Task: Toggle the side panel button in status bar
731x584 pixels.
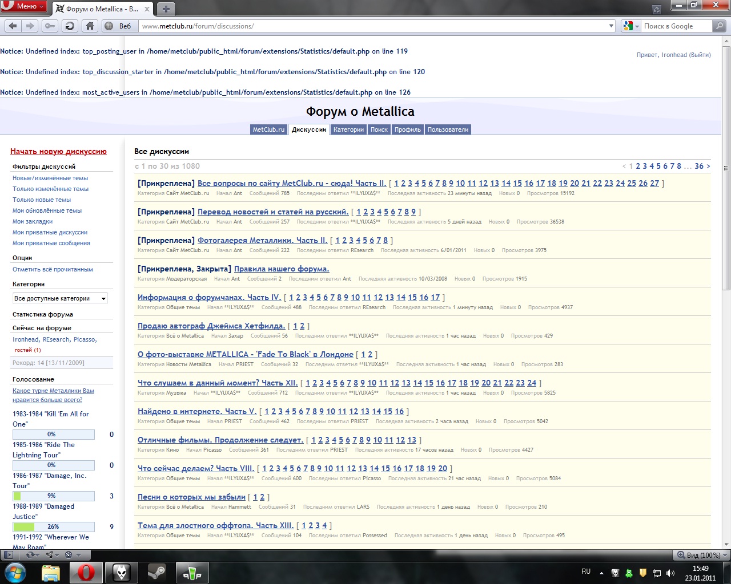Action: pyautogui.click(x=8, y=554)
